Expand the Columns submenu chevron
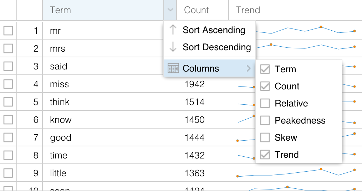Image resolution: width=362 pixels, height=193 pixels. pyautogui.click(x=249, y=68)
